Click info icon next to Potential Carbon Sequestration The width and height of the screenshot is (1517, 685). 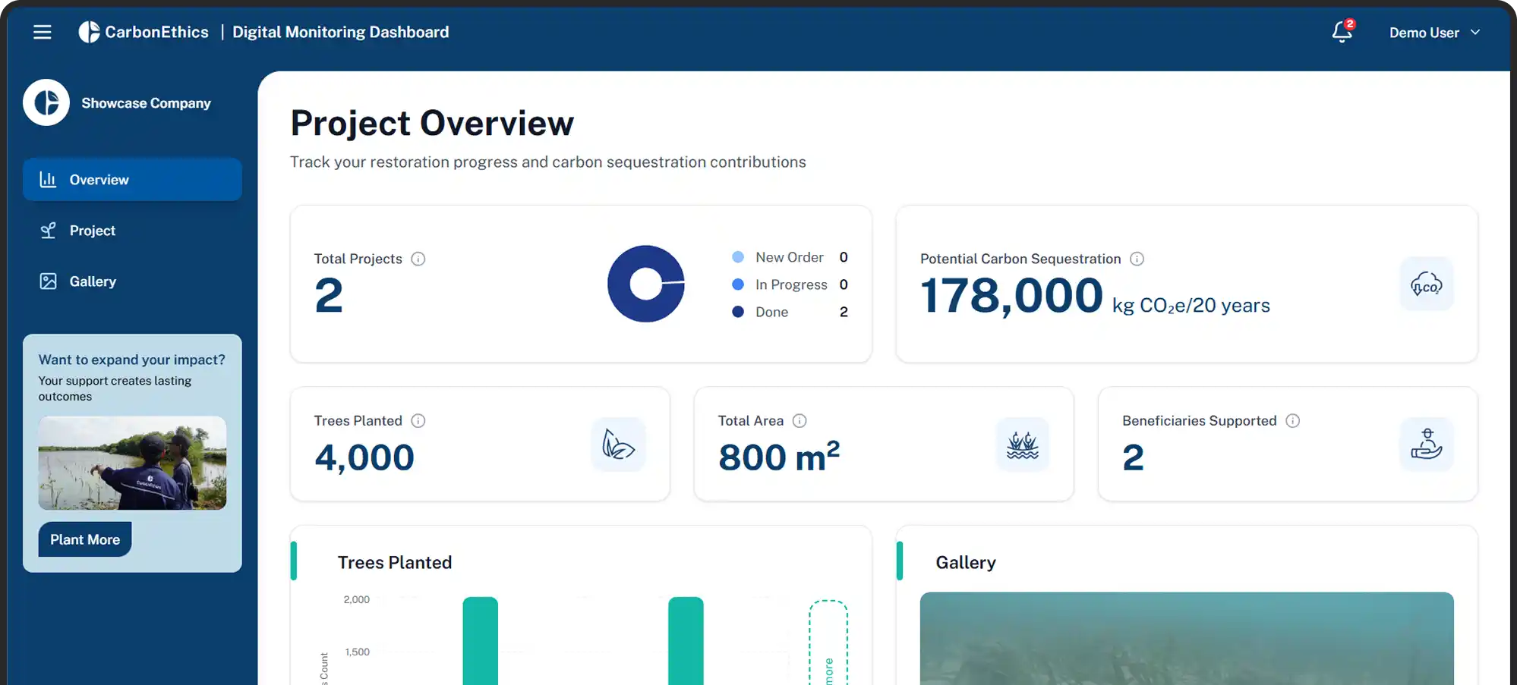1137,259
